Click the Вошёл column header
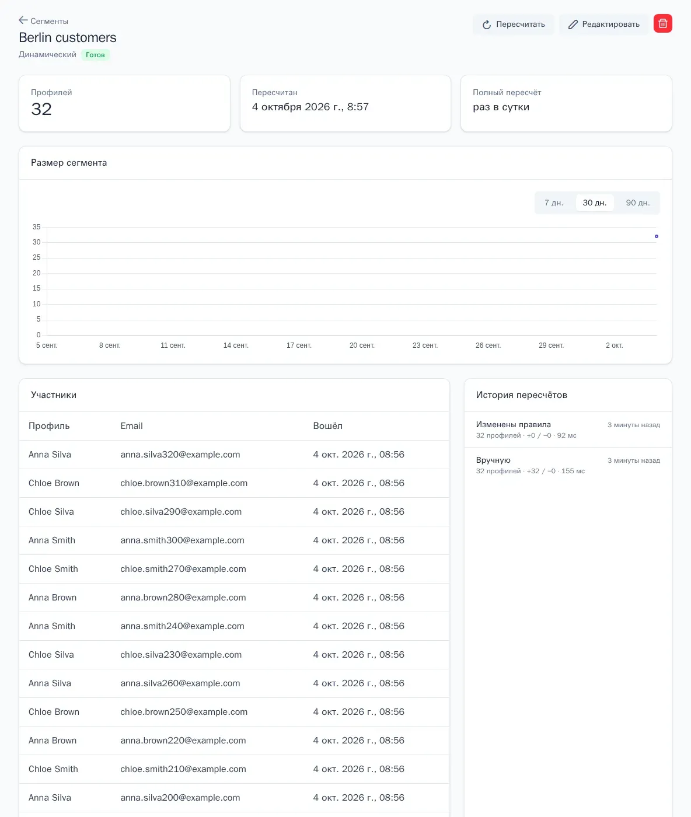Screen dimensions: 691x817 point(327,426)
